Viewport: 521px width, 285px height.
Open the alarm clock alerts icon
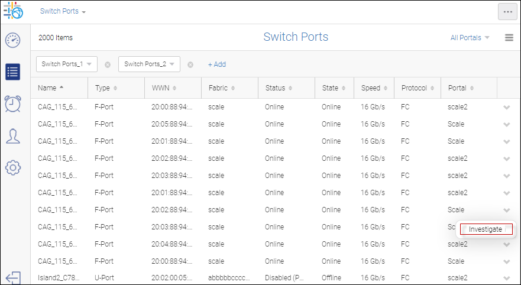(13, 103)
